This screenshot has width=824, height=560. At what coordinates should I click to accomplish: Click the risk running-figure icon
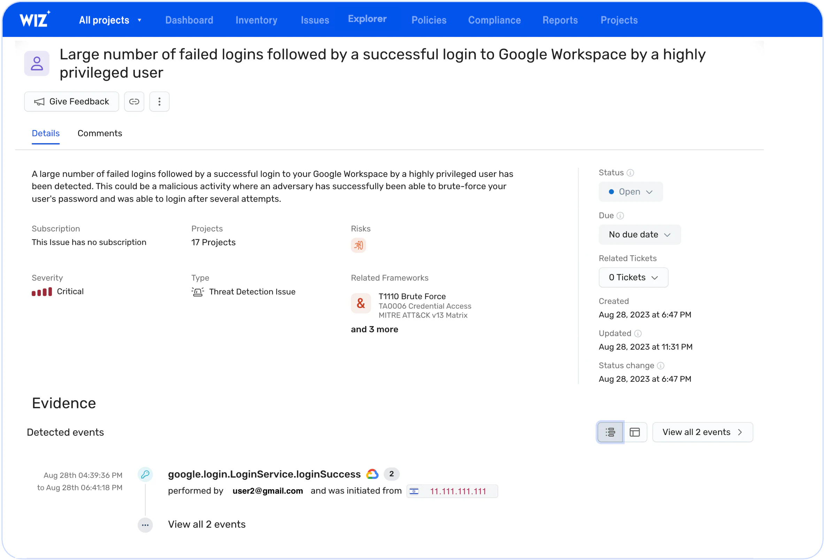click(359, 245)
